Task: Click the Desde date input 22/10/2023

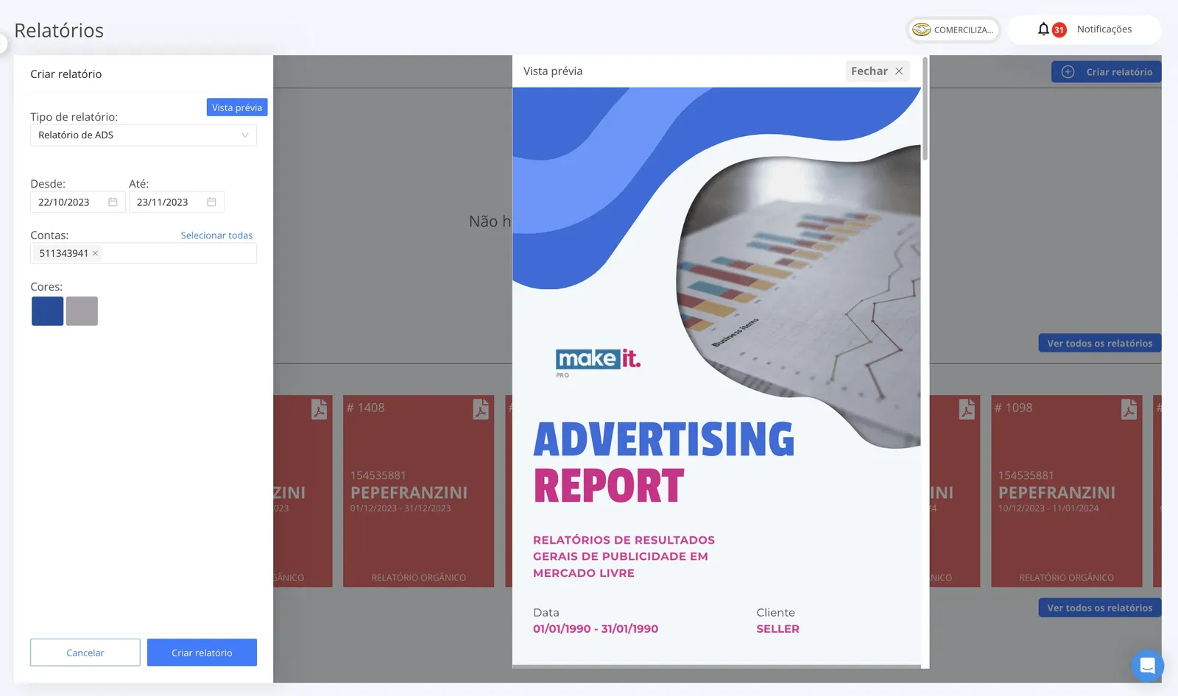Action: pos(77,202)
